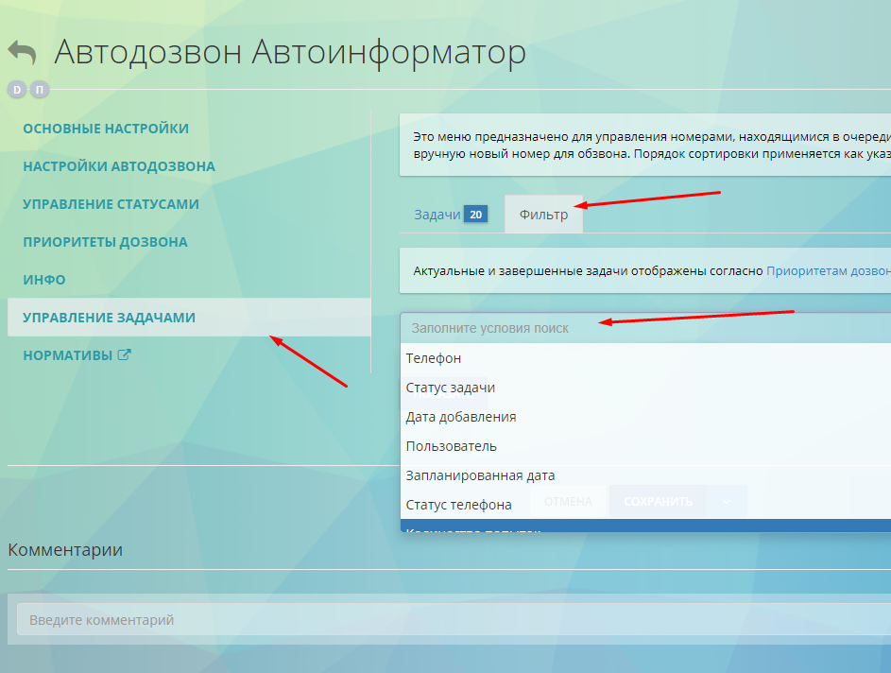Image resolution: width=891 pixels, height=673 pixels.
Task: Choose Статус телефона from the list
Action: point(459,505)
